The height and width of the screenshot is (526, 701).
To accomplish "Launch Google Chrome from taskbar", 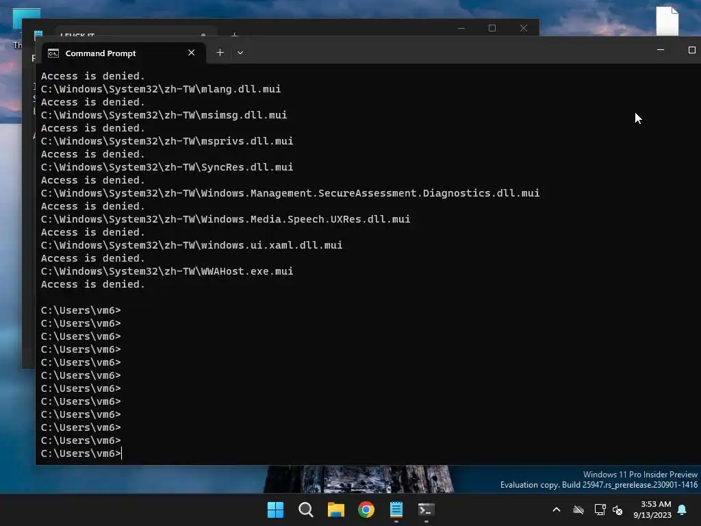I will [366, 510].
